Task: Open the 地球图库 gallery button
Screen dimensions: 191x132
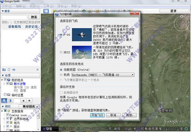Action: [x=29, y=106]
